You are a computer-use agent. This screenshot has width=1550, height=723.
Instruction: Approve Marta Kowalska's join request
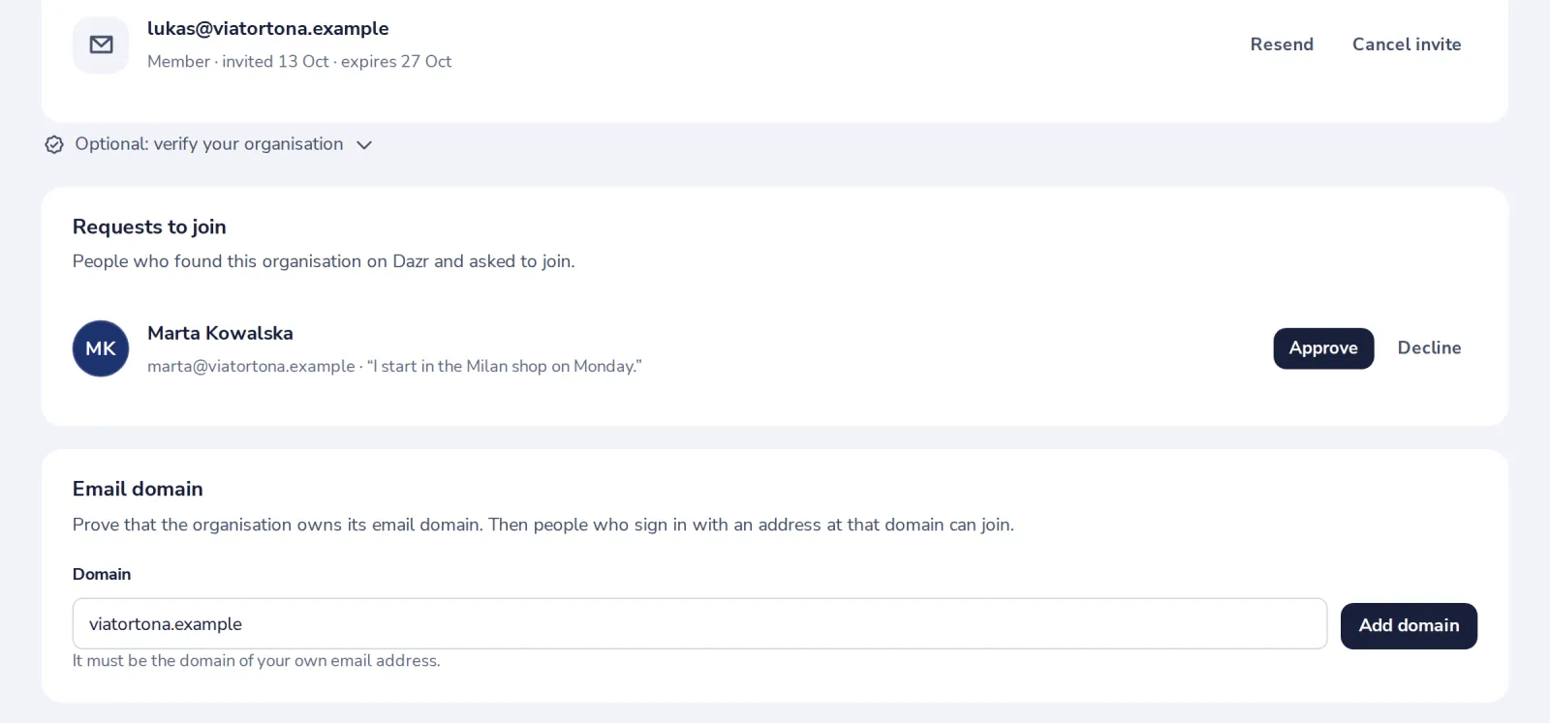(1323, 348)
